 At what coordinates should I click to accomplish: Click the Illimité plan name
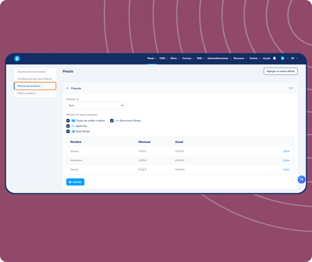click(74, 170)
